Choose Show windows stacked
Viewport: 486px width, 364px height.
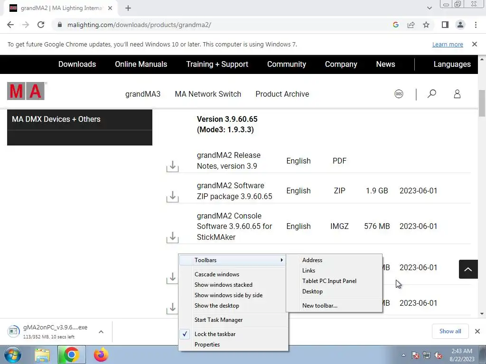234,285
